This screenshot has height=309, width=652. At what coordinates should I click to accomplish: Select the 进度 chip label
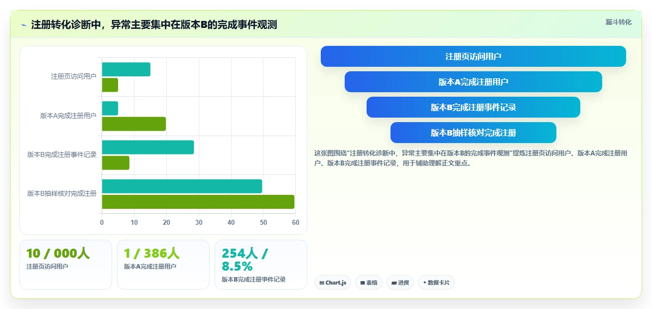(x=403, y=283)
